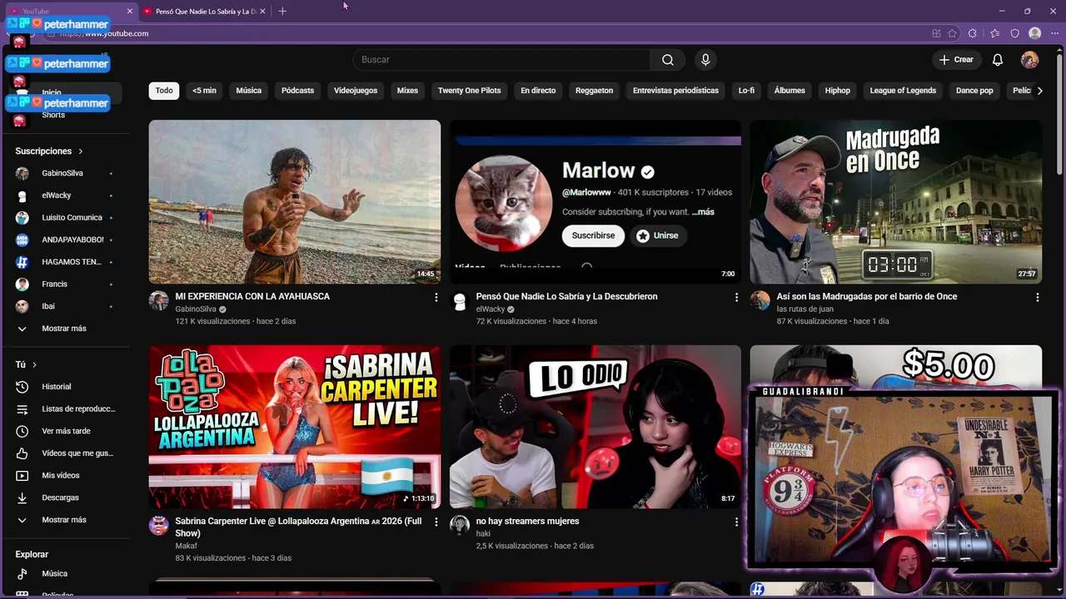Select the <5 min filter chip
1066x599 pixels.
coord(204,91)
